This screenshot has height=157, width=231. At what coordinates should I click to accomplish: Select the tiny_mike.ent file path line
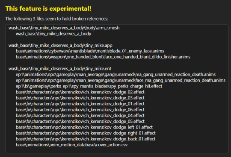pos(60,69)
